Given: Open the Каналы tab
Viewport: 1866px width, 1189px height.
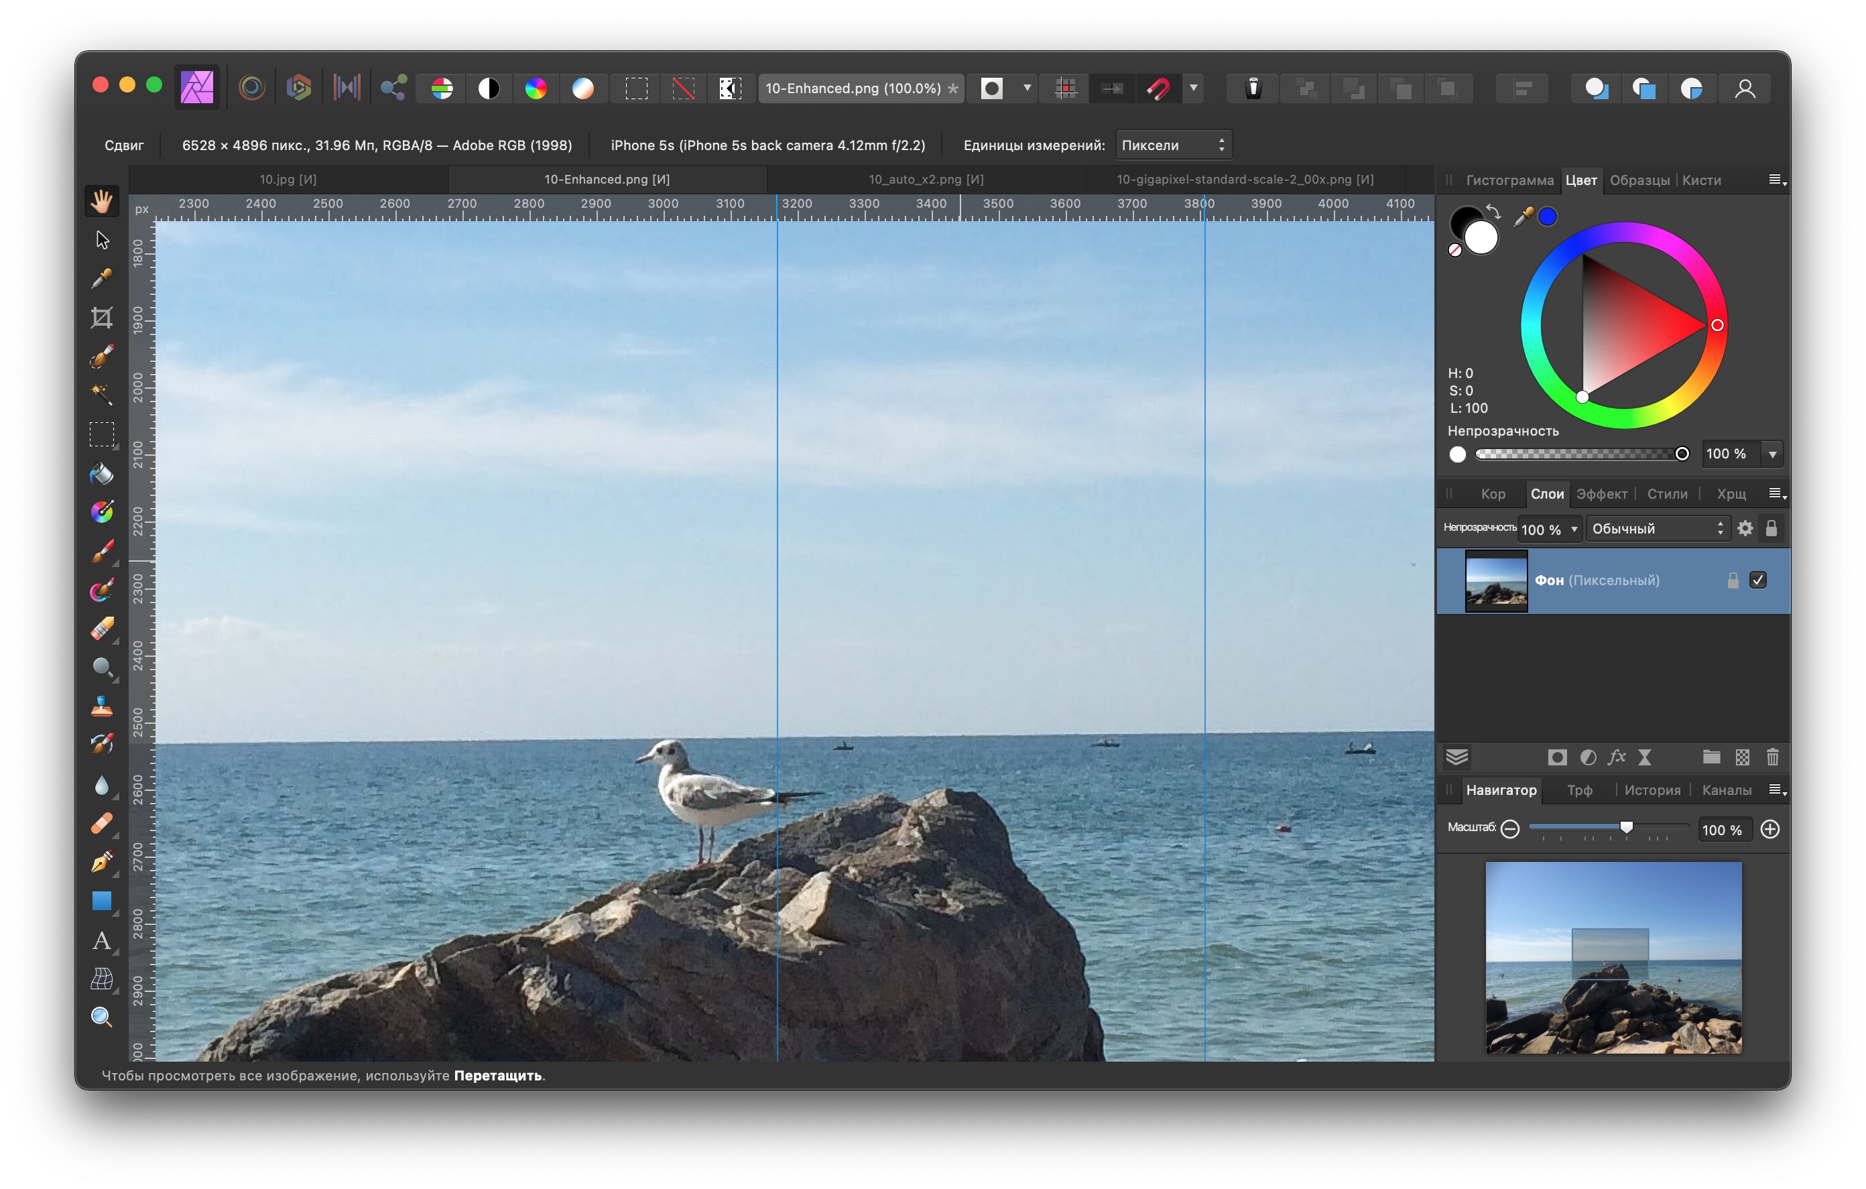Looking at the screenshot, I should pos(1727,790).
